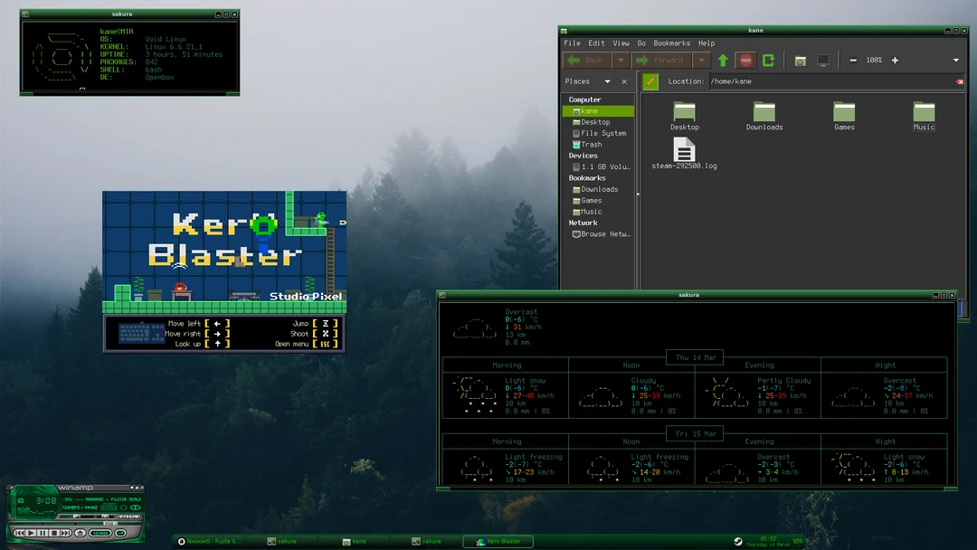The width and height of the screenshot is (977, 550).
Task: Toggle repeat mode in Winamp
Action: (123, 533)
